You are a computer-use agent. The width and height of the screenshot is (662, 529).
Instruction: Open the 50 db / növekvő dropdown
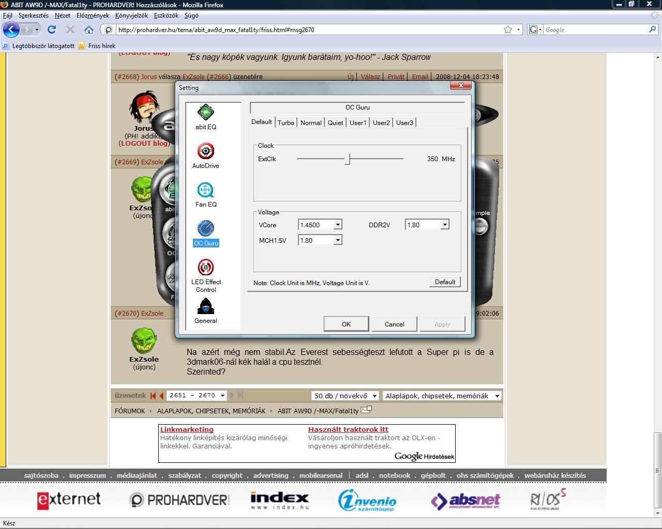(345, 396)
